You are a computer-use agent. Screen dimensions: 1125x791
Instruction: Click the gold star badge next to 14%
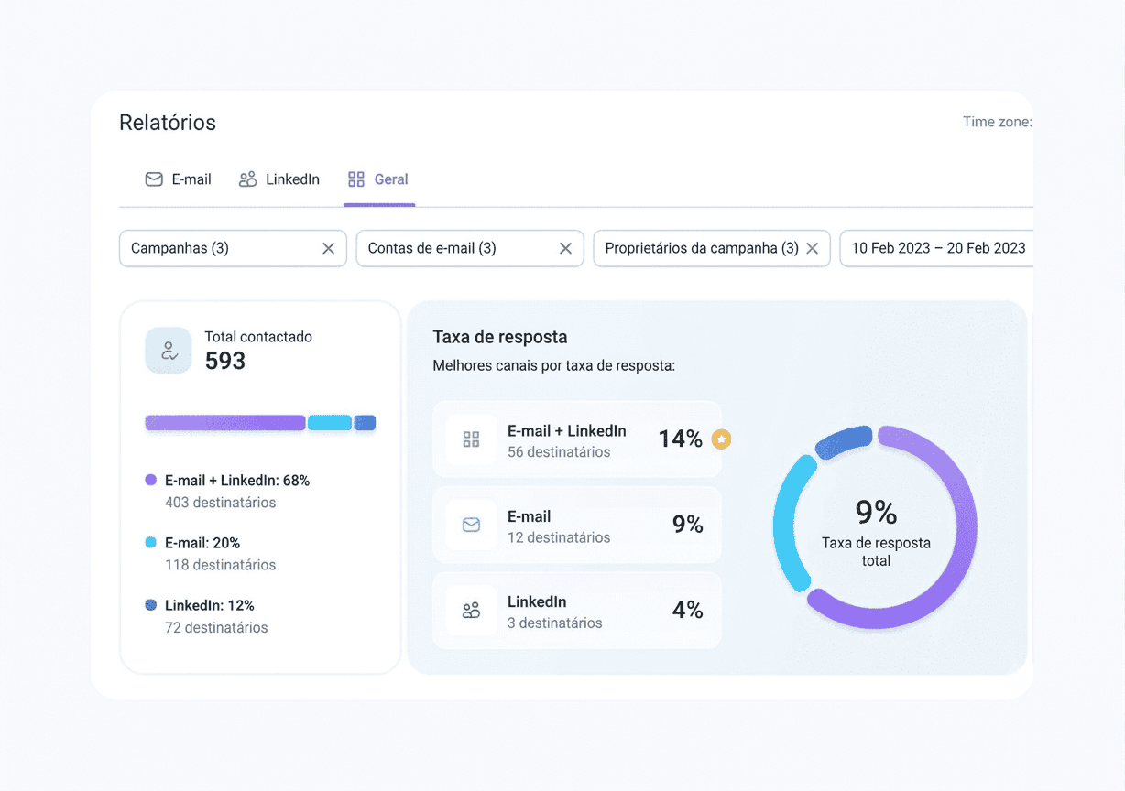(721, 439)
